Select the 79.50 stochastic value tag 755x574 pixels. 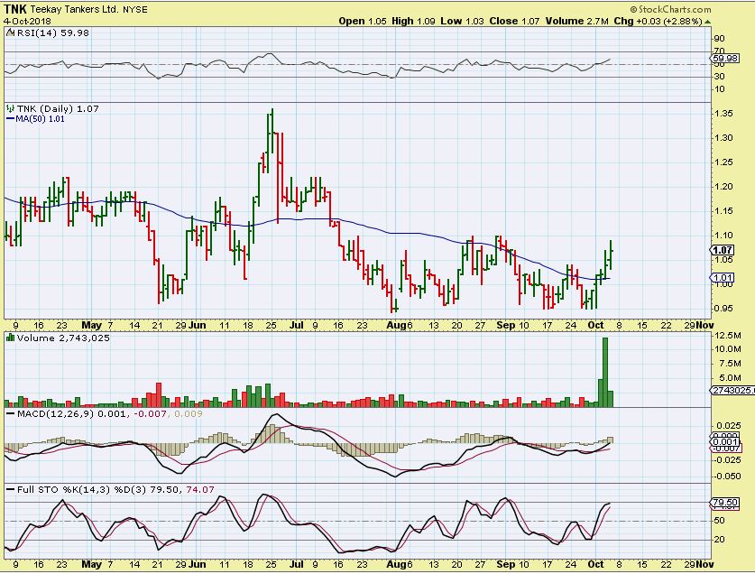(x=724, y=502)
